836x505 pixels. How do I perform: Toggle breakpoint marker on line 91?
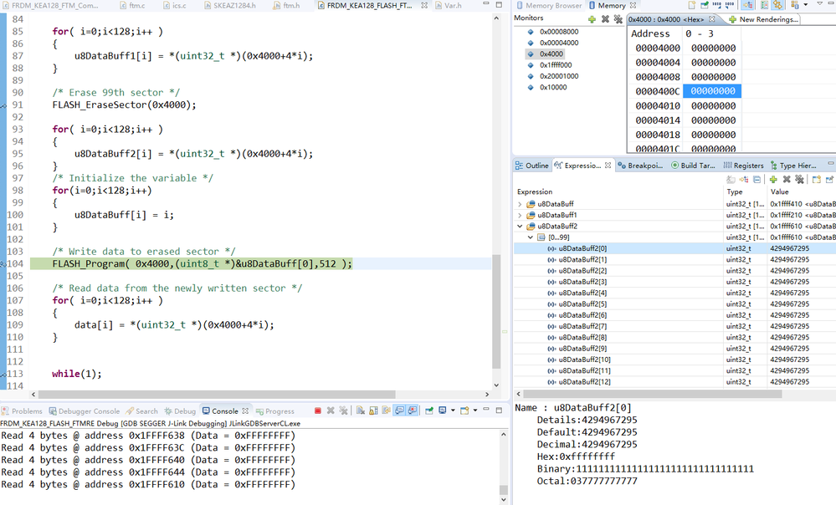click(x=3, y=105)
